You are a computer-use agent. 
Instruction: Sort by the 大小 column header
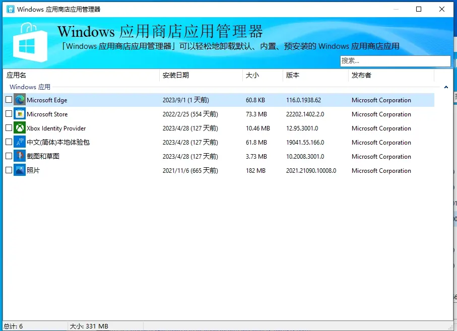(263, 75)
